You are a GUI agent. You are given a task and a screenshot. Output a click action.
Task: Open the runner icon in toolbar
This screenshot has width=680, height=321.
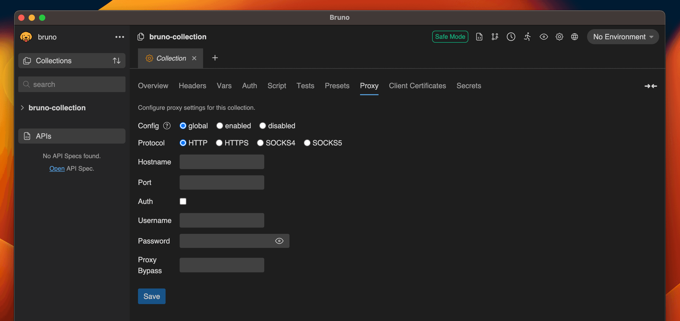click(527, 37)
